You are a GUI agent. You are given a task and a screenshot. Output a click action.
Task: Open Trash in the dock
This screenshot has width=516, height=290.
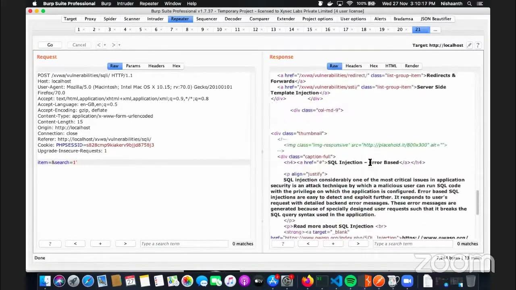coord(470,281)
